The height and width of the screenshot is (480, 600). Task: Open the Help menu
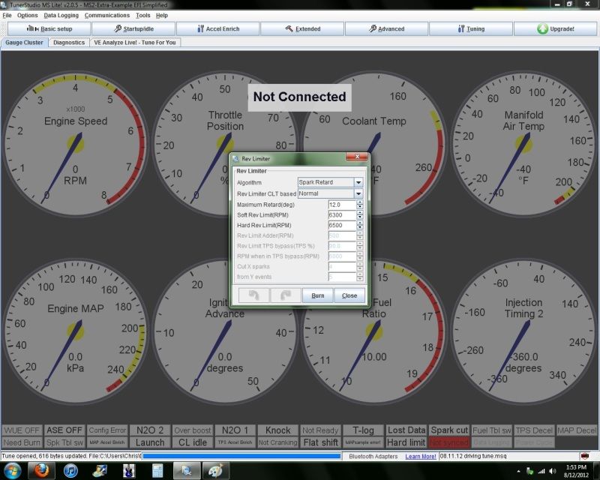point(162,15)
